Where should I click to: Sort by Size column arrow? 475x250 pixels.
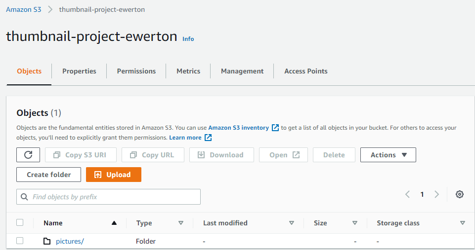click(355, 223)
